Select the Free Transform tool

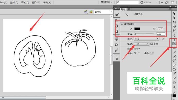tap(174, 22)
